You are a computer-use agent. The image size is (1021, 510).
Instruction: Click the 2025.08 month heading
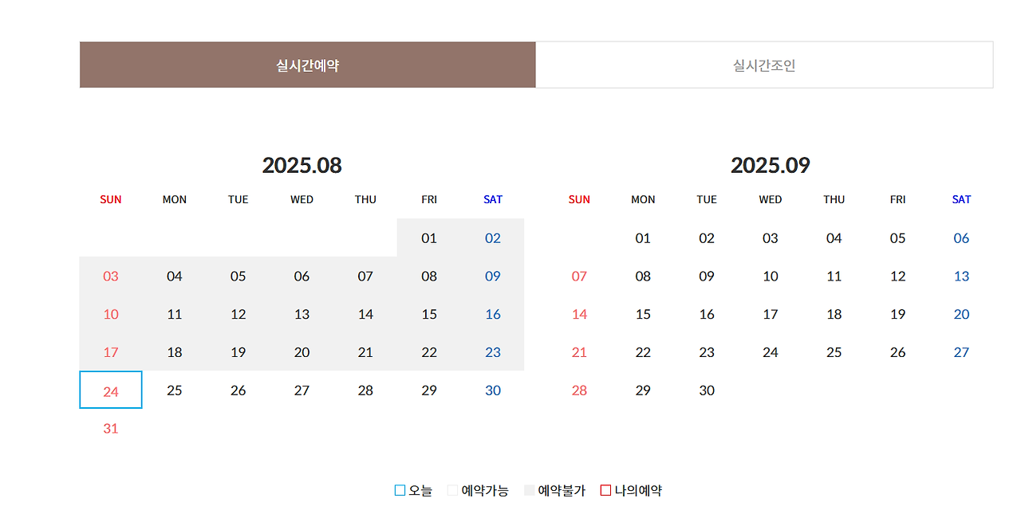pyautogui.click(x=302, y=165)
